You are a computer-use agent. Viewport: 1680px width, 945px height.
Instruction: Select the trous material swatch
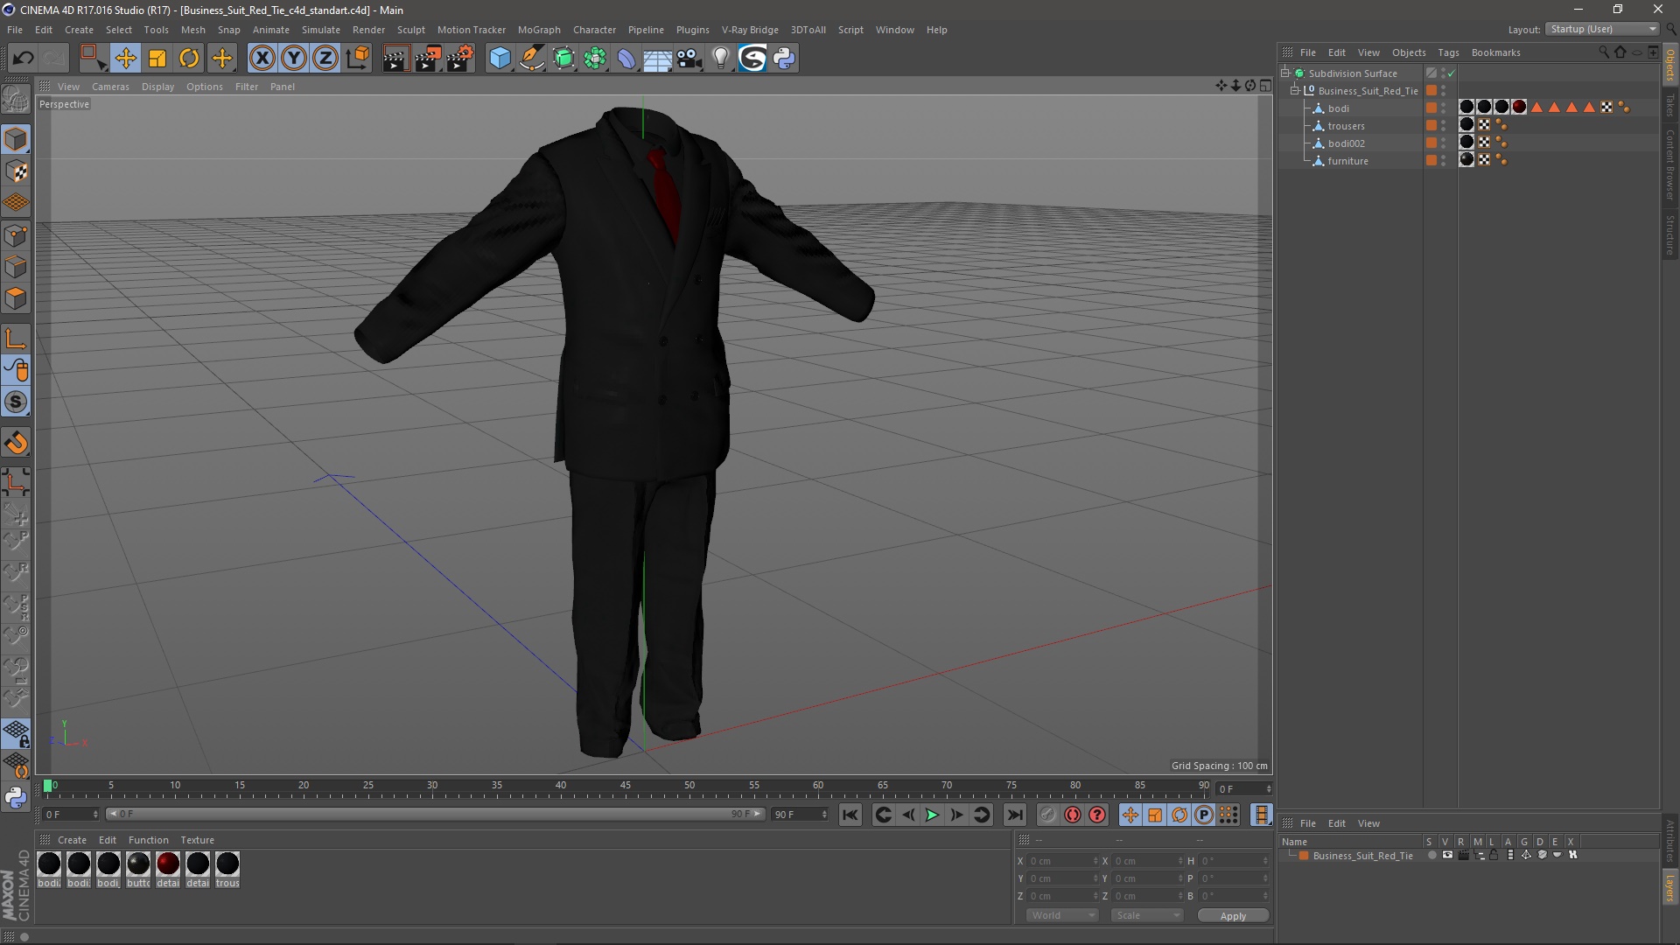pos(227,864)
